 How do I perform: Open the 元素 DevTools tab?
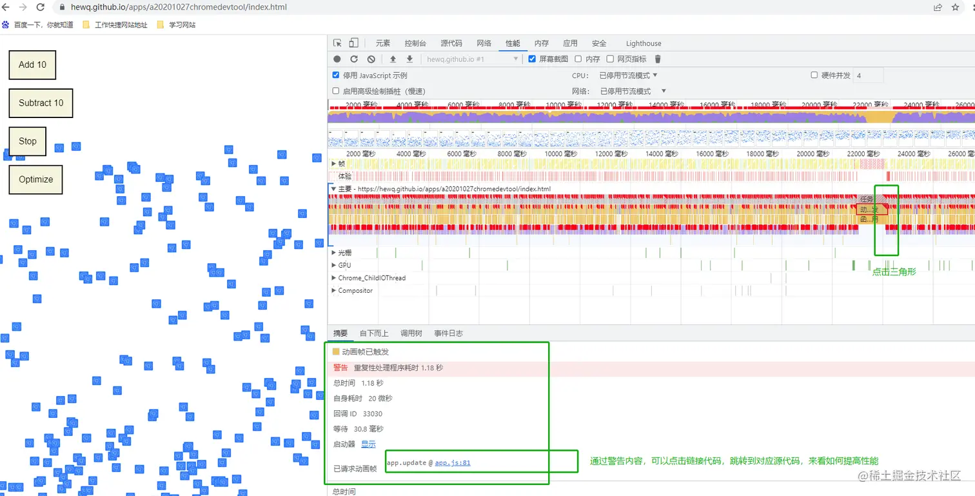click(383, 43)
